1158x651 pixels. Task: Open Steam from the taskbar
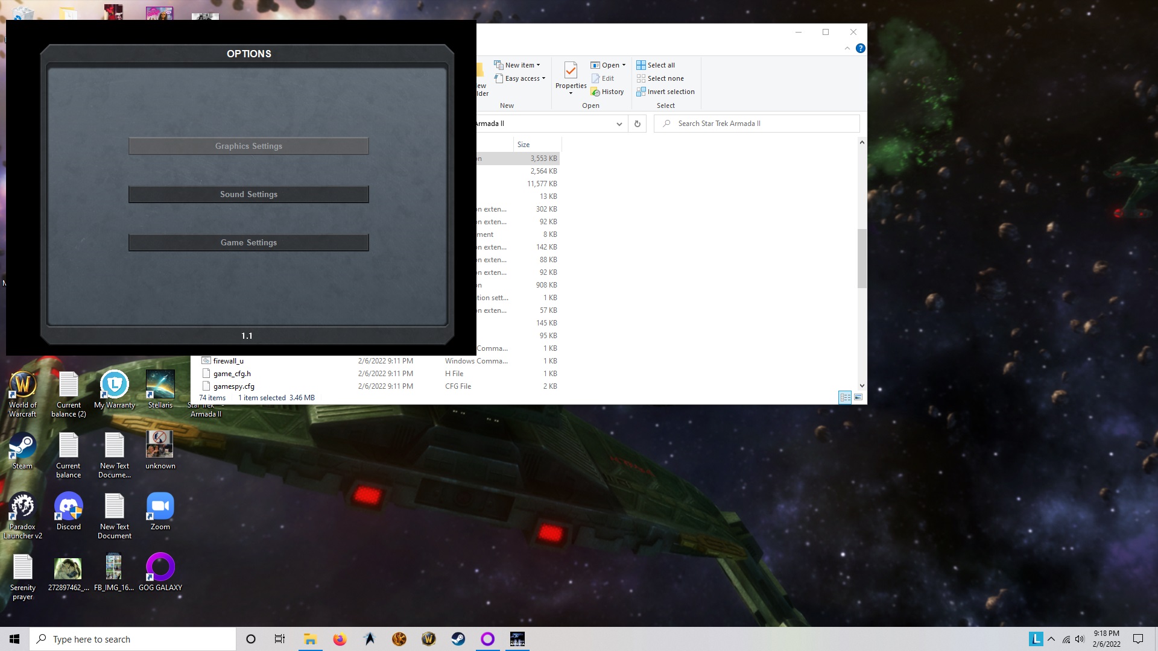(x=458, y=639)
